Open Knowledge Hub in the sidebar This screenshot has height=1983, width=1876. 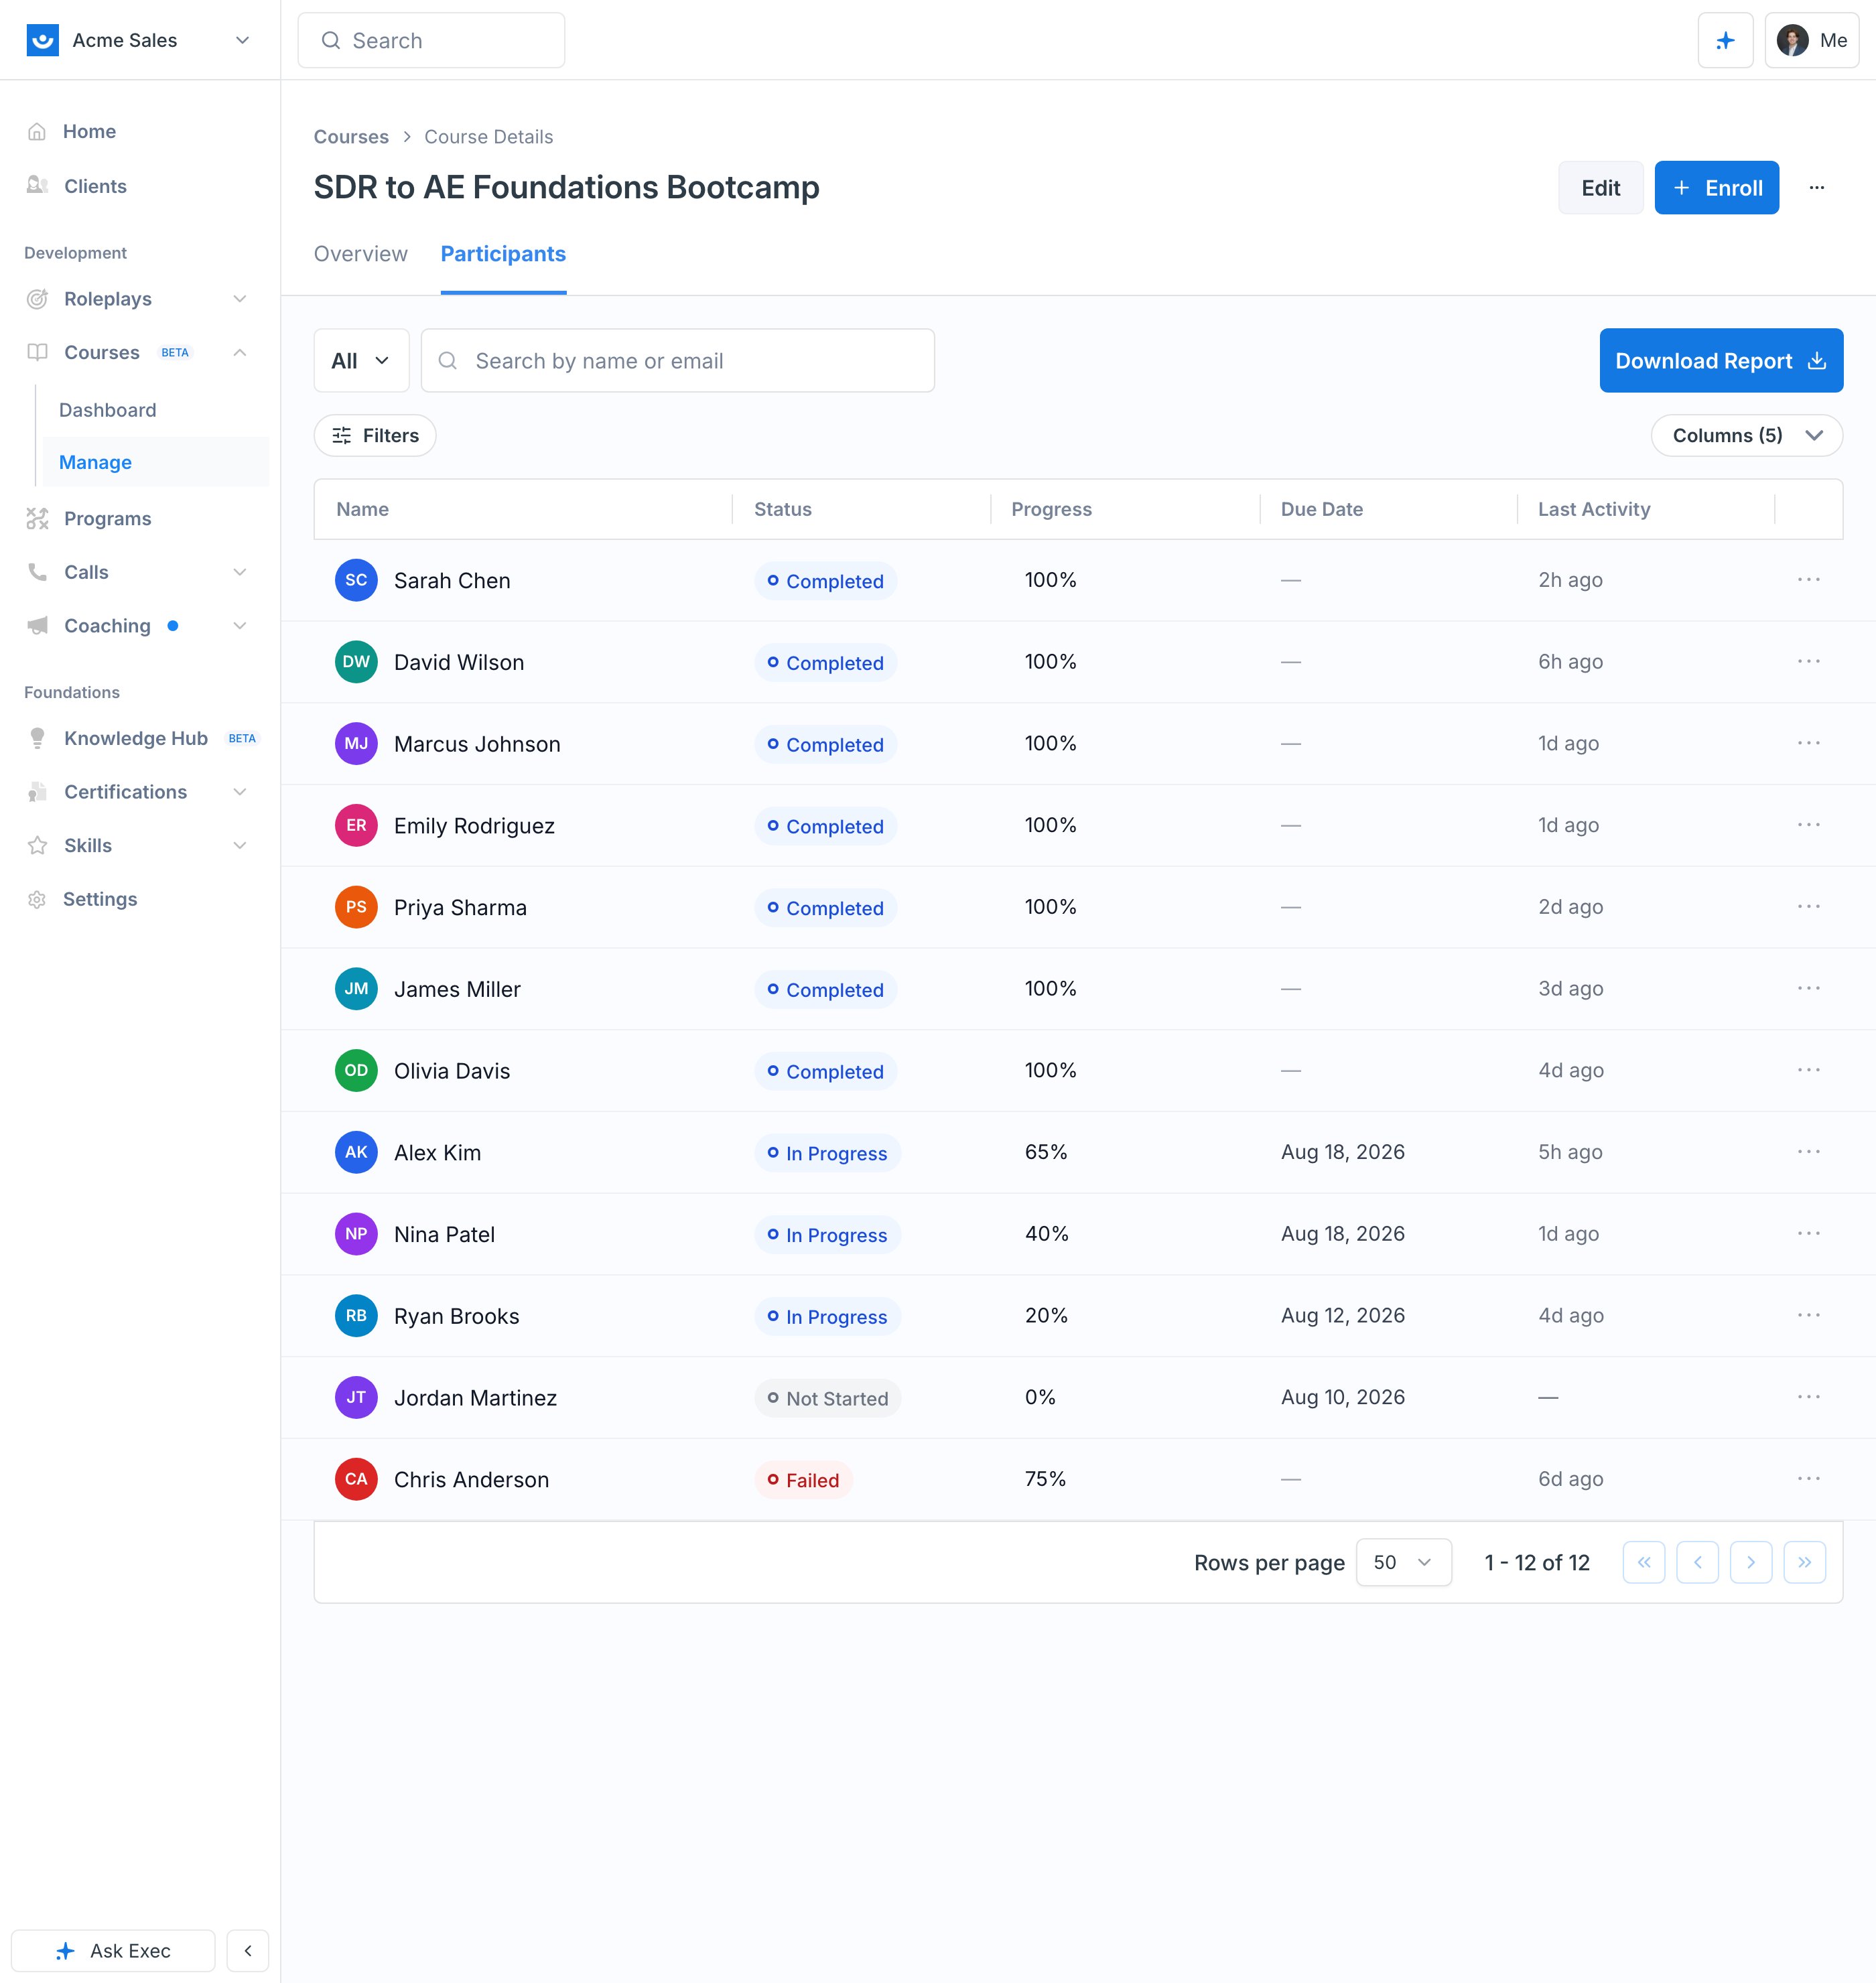136,738
